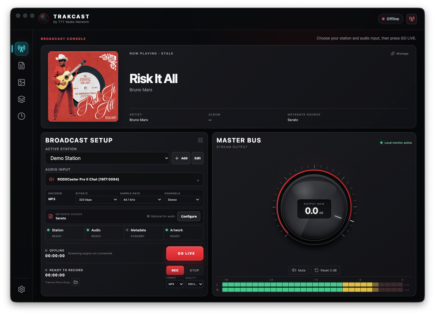435x315 pixels.
Task: Open the document/log sidebar icon
Action: tap(21, 66)
